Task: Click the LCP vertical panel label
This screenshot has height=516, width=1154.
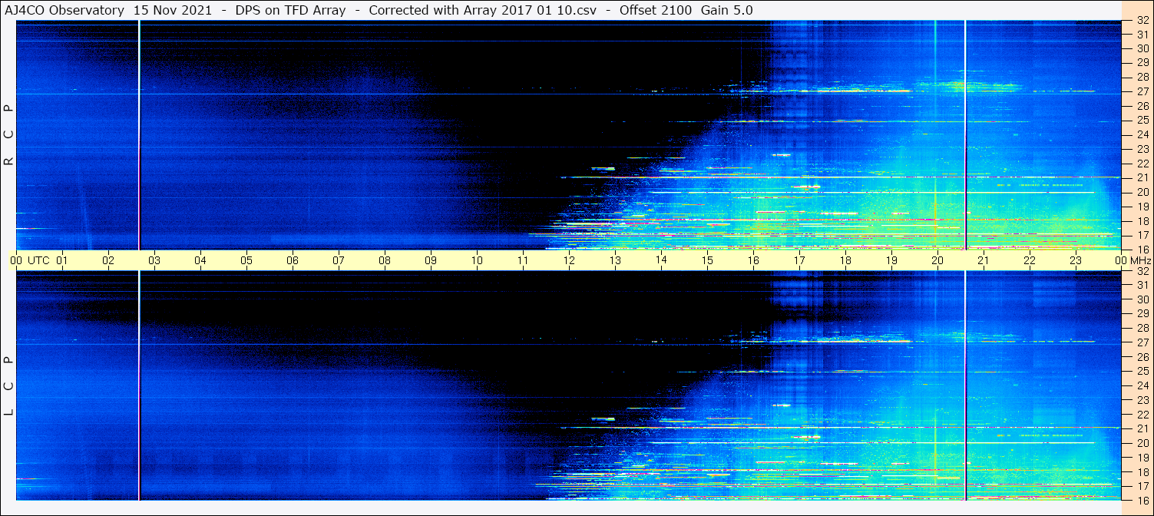Action: click(x=9, y=385)
